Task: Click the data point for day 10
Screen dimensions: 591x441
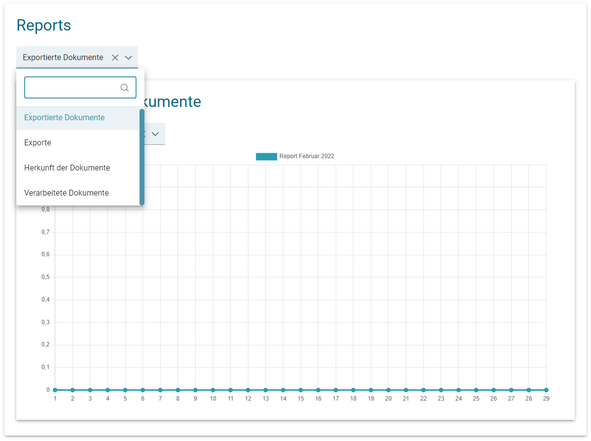Action: 213,390
